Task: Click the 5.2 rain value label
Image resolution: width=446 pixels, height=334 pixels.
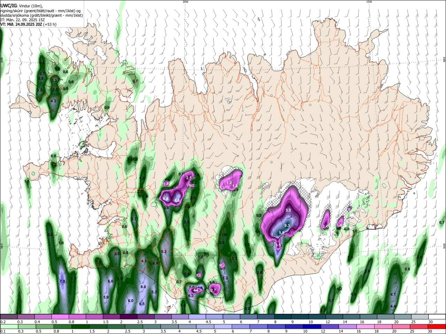Action: [x=164, y=252]
